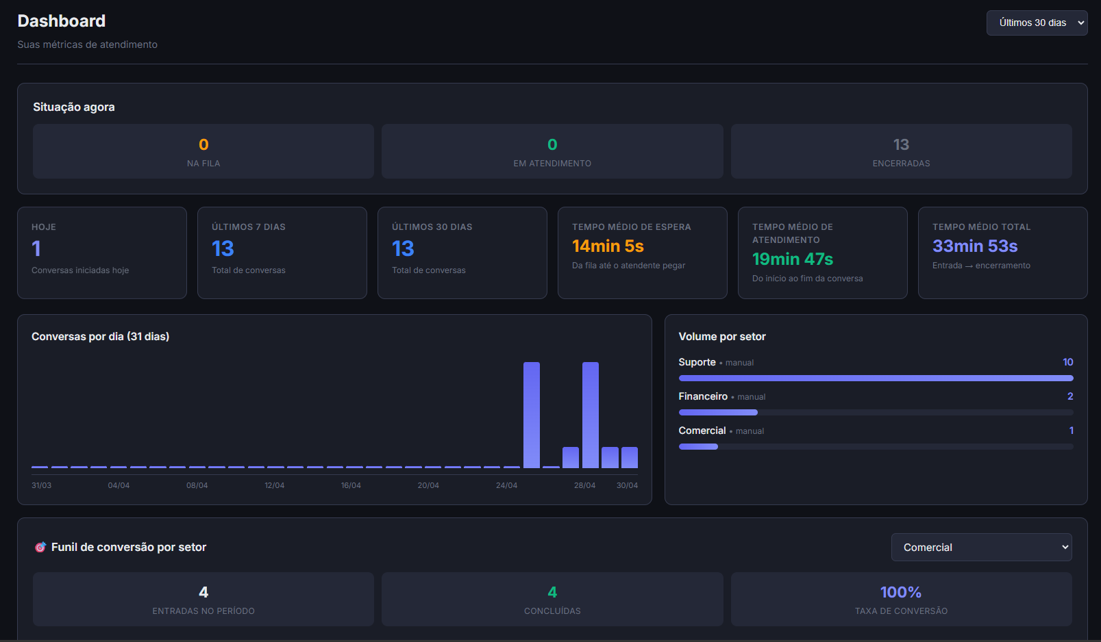Click the chart bar for 28/04
Viewport: 1101px width, 642px height.
(x=590, y=415)
